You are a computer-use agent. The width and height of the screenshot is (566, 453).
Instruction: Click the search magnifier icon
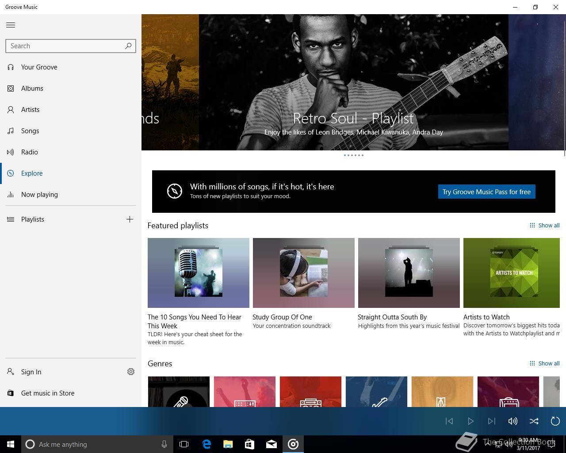point(128,46)
